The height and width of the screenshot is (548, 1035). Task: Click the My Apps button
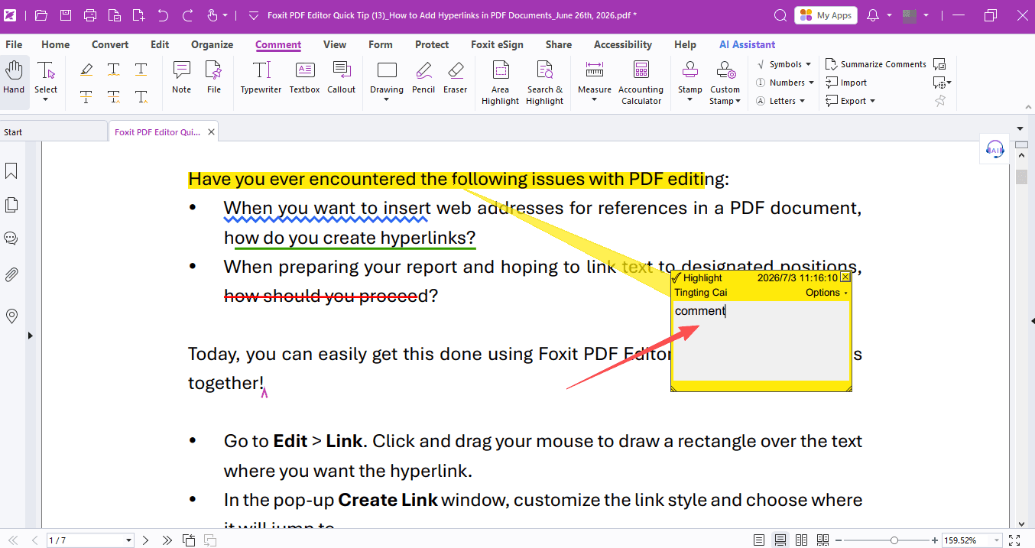[x=826, y=15]
